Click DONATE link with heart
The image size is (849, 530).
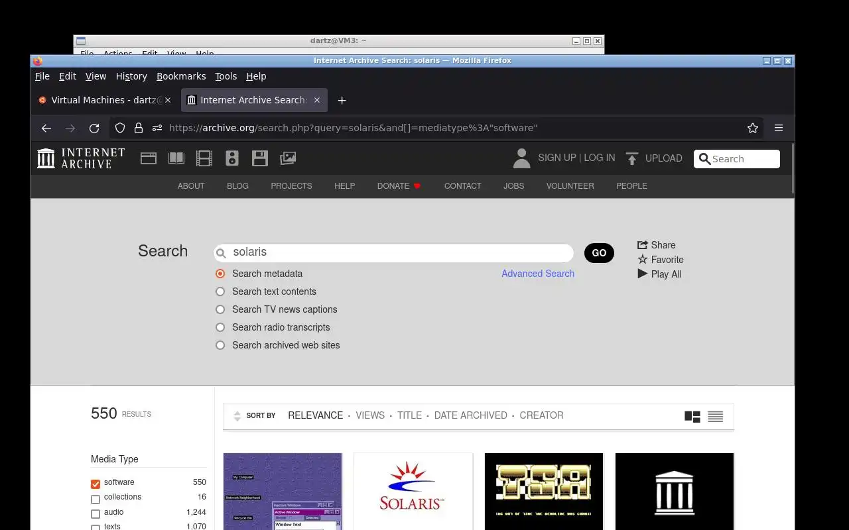point(399,186)
